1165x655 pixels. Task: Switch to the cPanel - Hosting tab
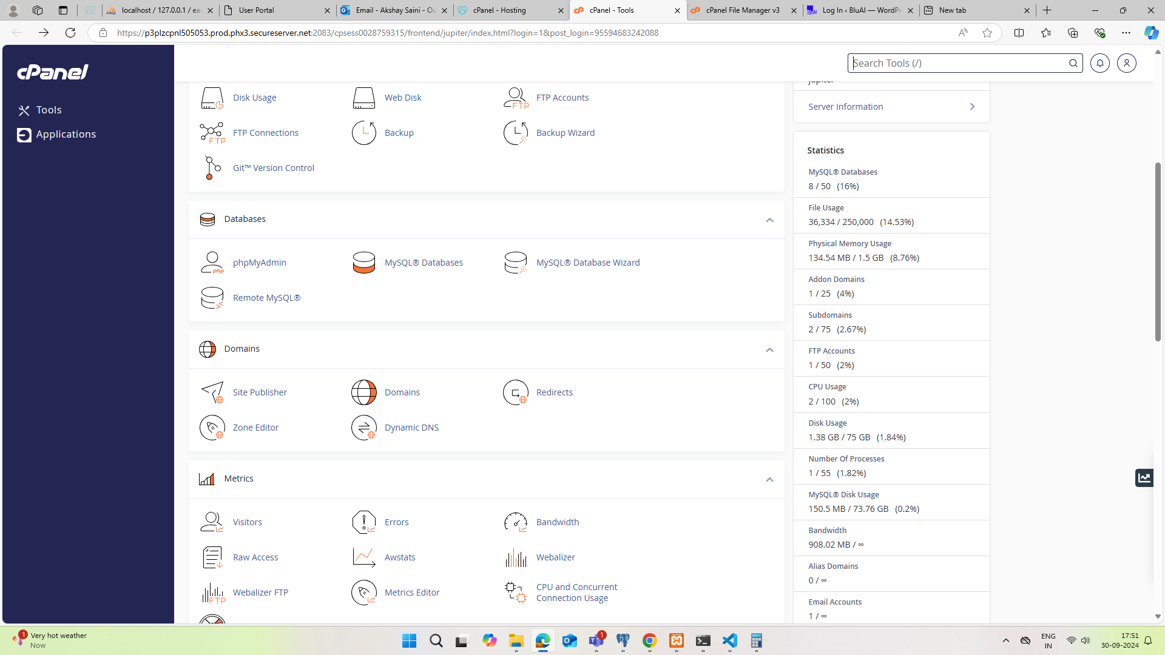(512, 10)
